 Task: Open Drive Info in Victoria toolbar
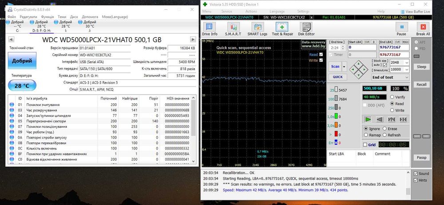pyautogui.click(x=210, y=29)
